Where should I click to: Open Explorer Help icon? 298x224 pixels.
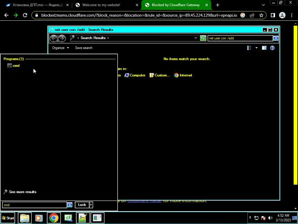[272, 48]
